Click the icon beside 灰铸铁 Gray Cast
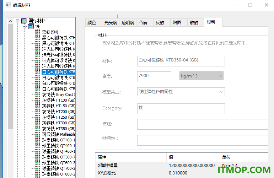This screenshot has height=178, width=274. click(38, 95)
